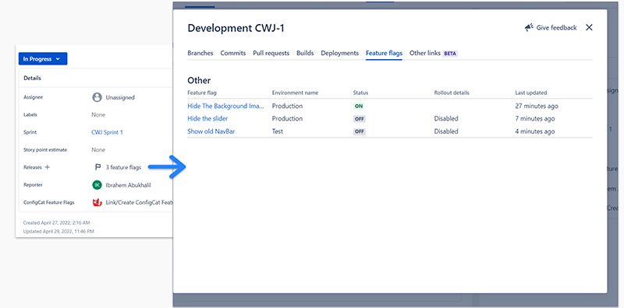Click 4 minutes ago timestamp
Image resolution: width=624 pixels, height=308 pixels.
click(535, 131)
